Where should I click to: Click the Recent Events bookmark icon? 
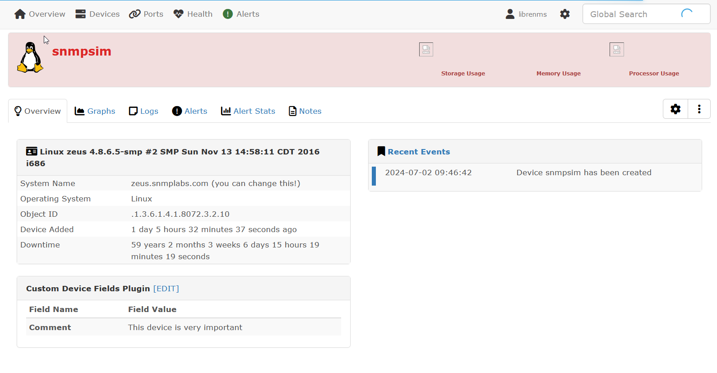pos(381,152)
